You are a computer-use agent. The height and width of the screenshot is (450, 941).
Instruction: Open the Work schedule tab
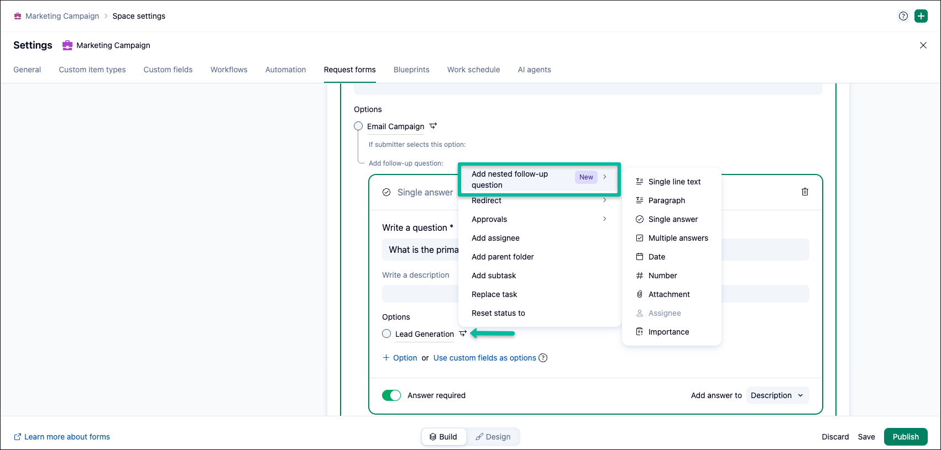(474, 70)
